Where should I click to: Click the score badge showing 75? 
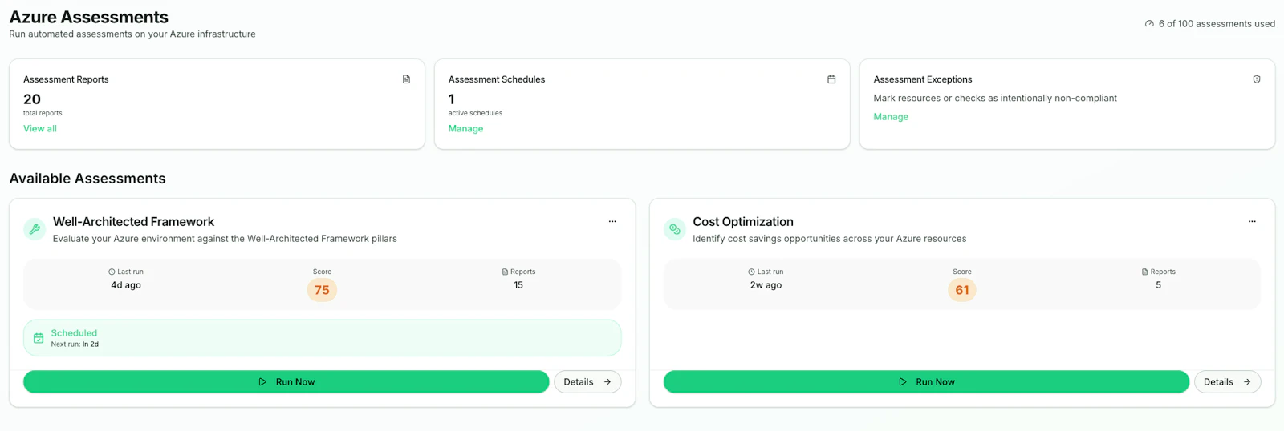point(322,290)
